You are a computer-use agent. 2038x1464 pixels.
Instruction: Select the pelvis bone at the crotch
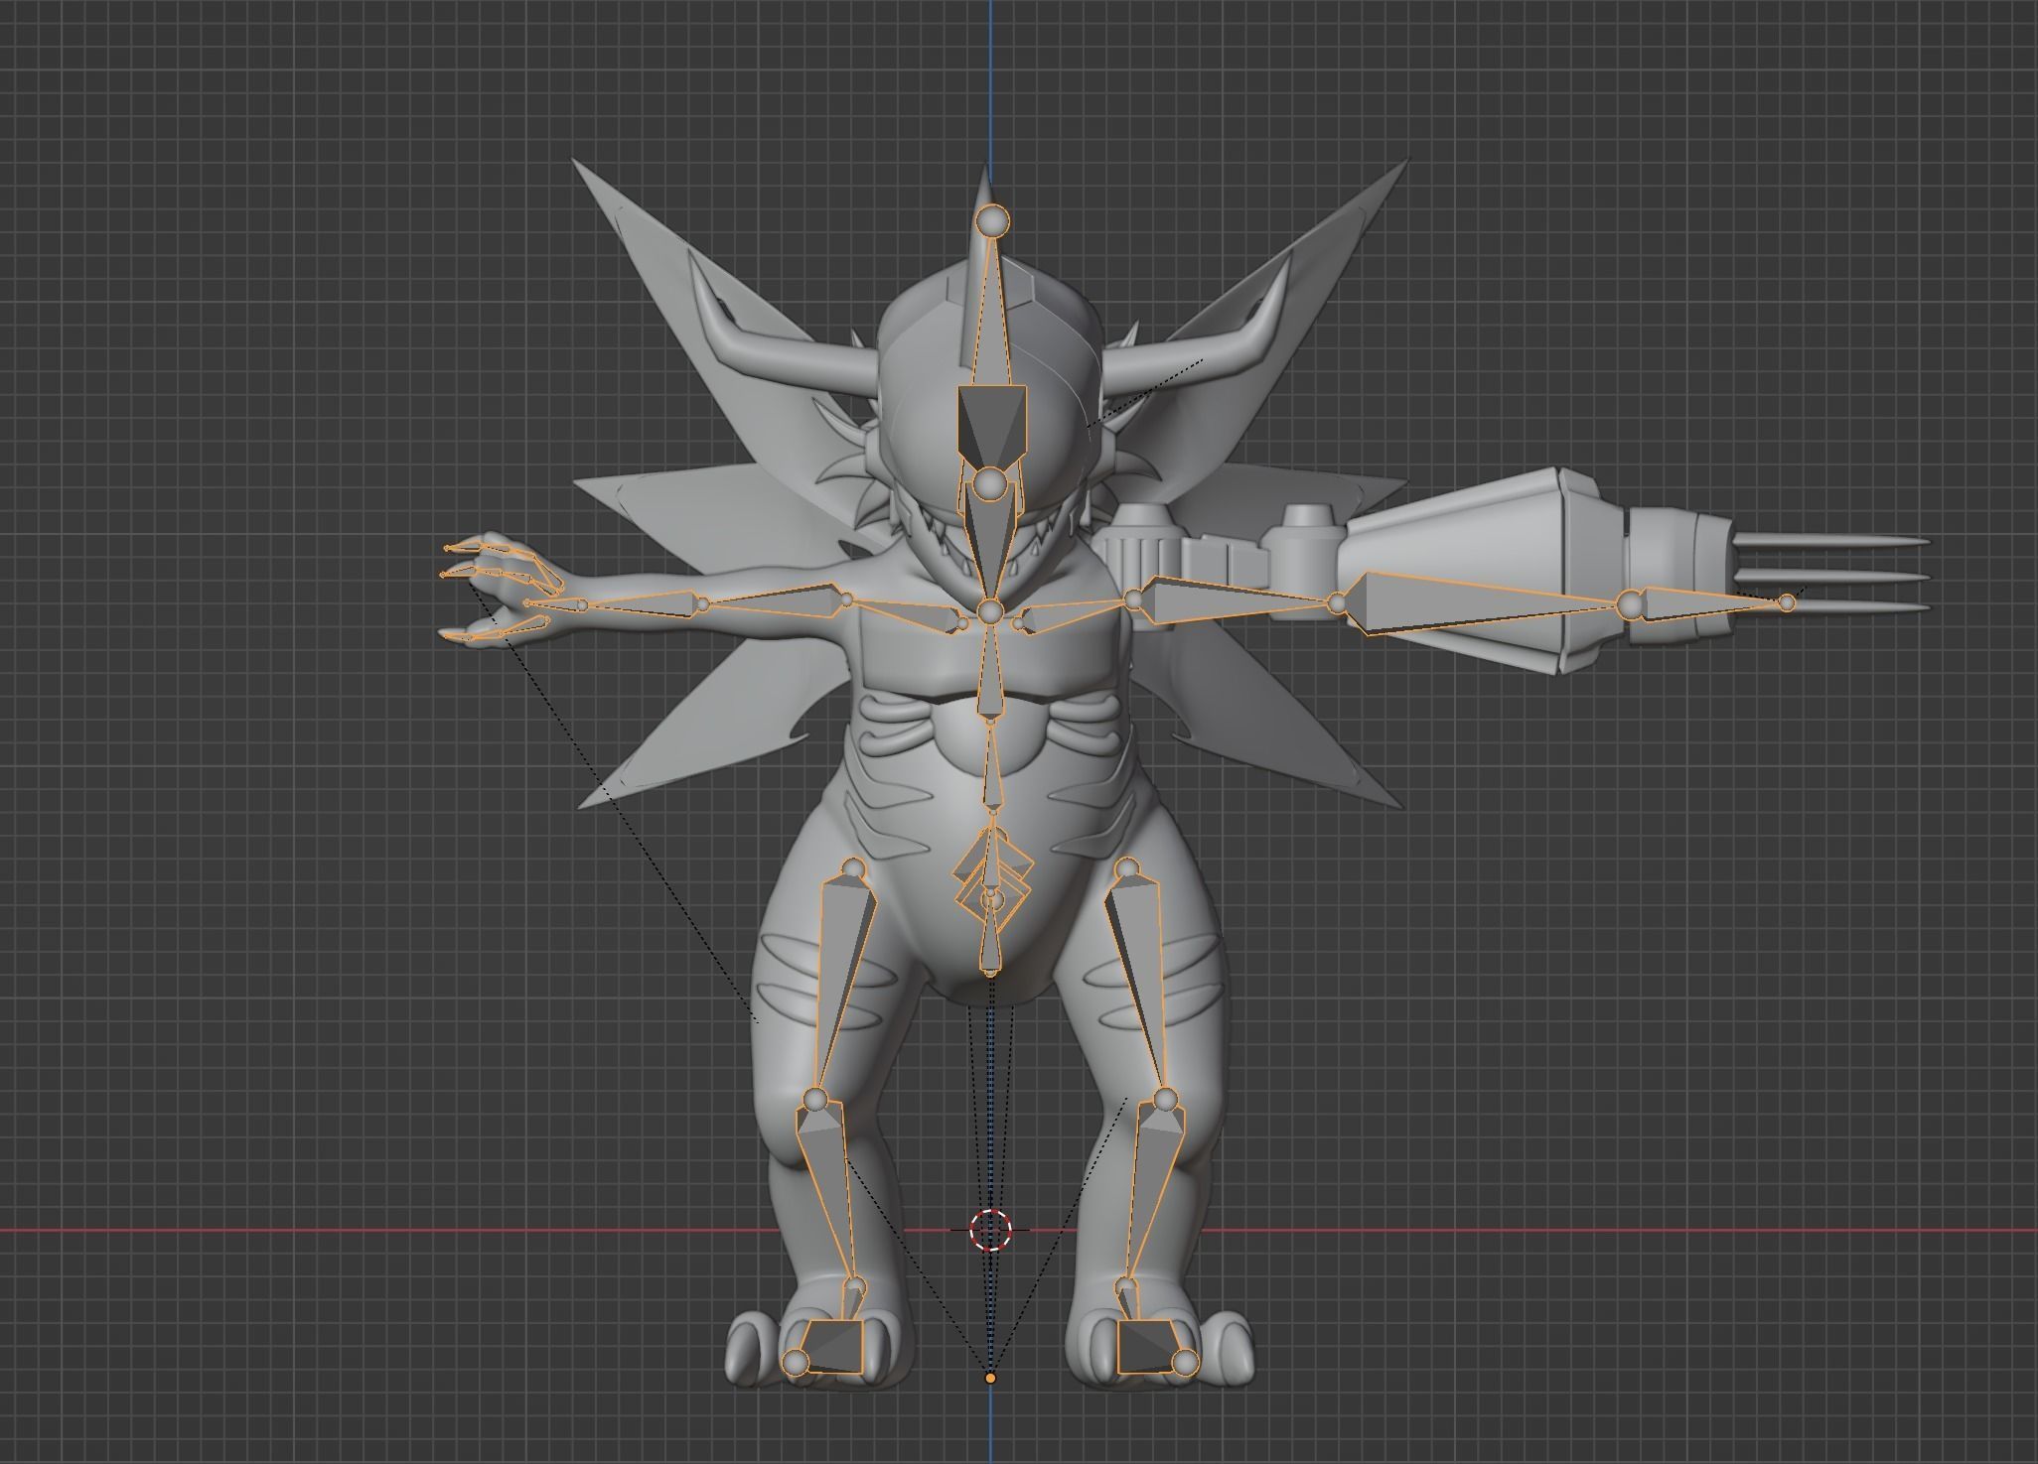[991, 938]
